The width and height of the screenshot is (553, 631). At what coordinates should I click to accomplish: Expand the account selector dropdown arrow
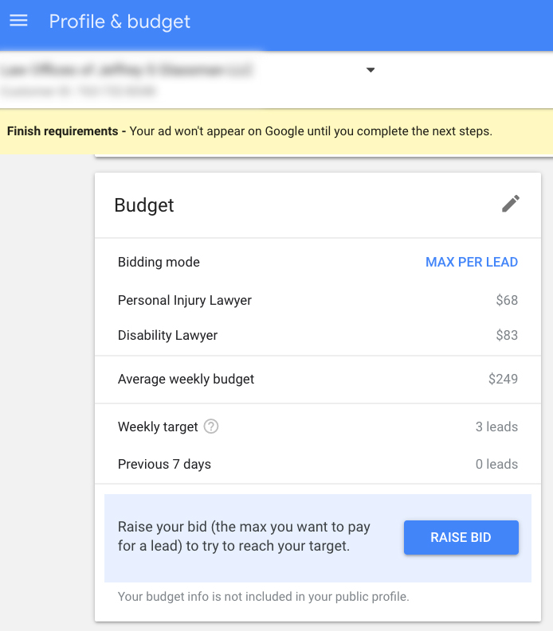point(371,70)
